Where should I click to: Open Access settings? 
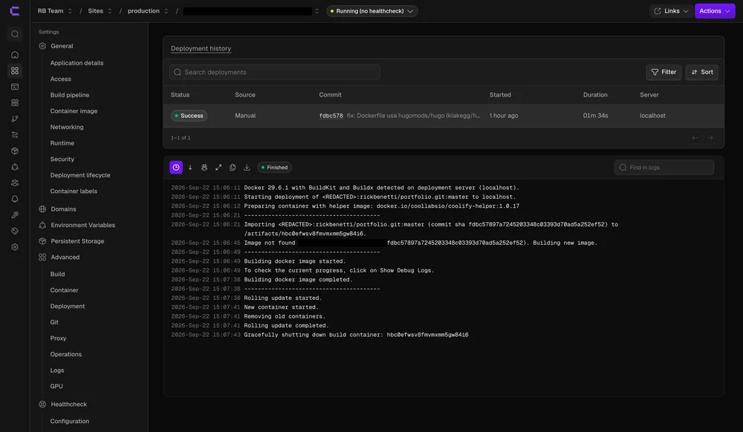tap(61, 79)
